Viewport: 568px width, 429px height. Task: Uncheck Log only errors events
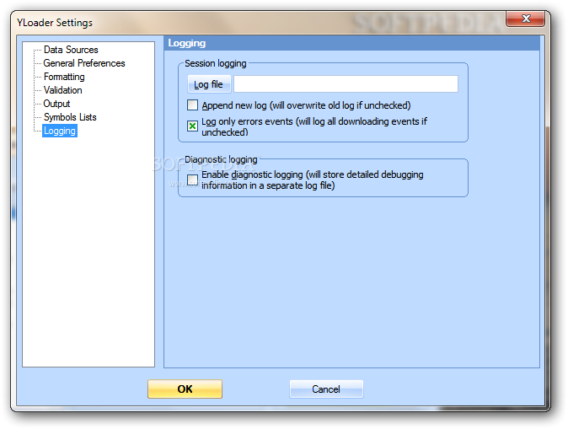[x=192, y=126]
